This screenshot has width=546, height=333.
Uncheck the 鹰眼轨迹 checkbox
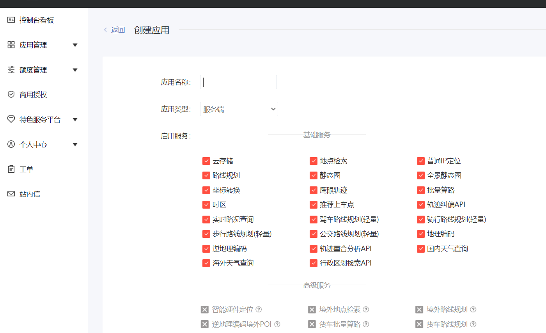pos(314,190)
